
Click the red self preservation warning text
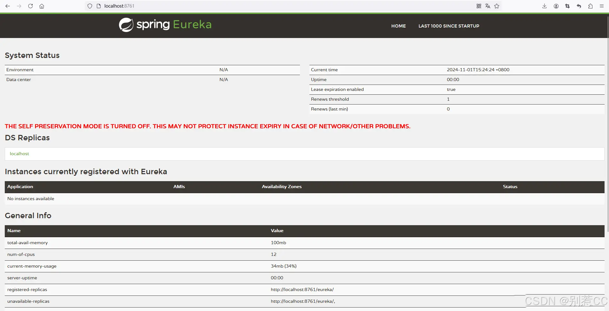tap(208, 126)
